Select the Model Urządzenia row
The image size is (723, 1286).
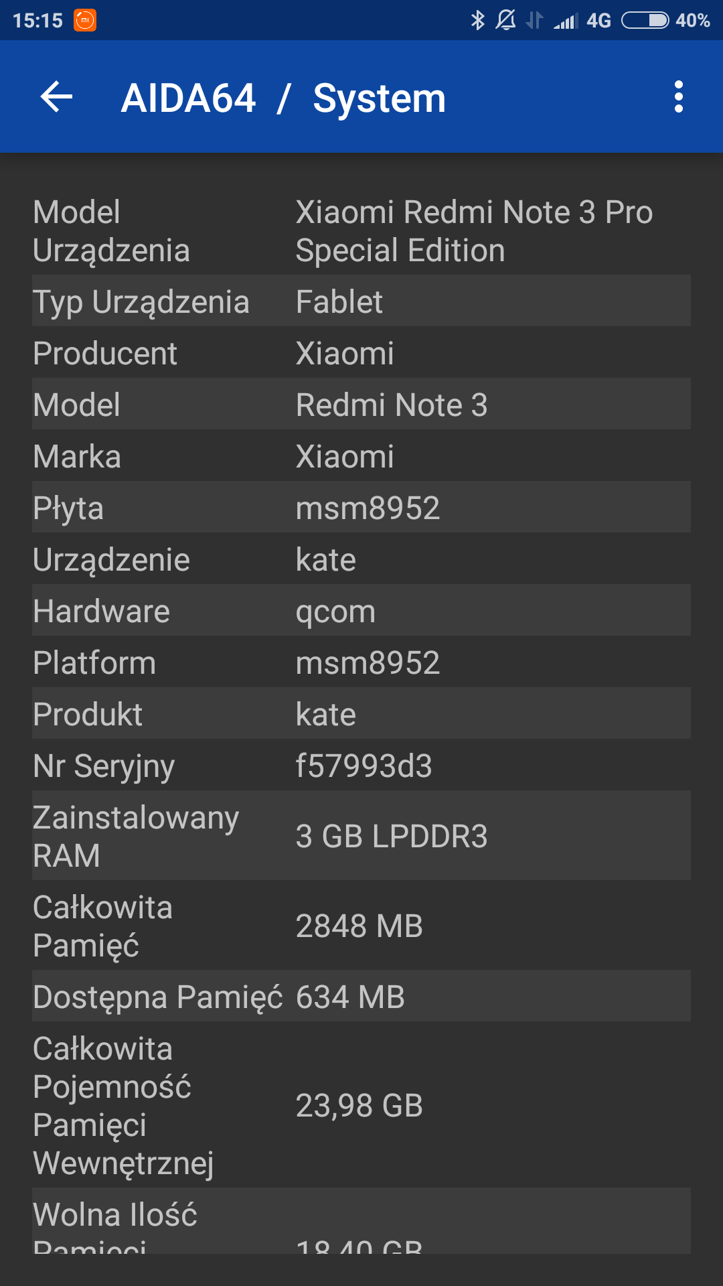click(x=361, y=231)
